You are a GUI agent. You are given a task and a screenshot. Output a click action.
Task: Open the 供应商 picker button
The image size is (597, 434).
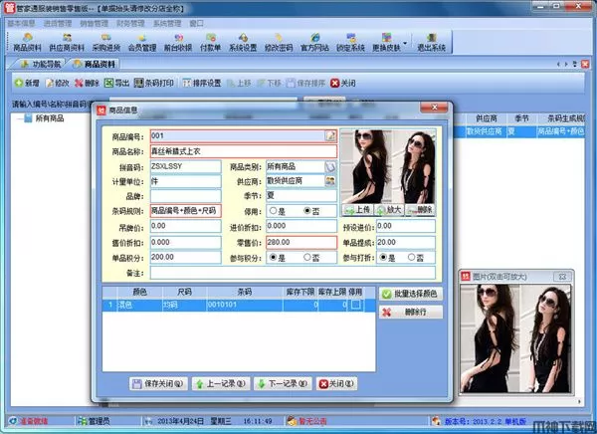pos(330,182)
